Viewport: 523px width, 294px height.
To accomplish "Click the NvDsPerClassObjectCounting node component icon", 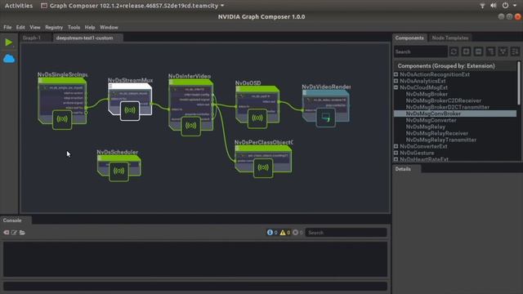I will [x=263, y=167].
